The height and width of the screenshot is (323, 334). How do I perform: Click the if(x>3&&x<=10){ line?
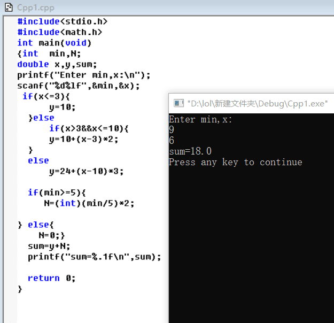[89, 128]
